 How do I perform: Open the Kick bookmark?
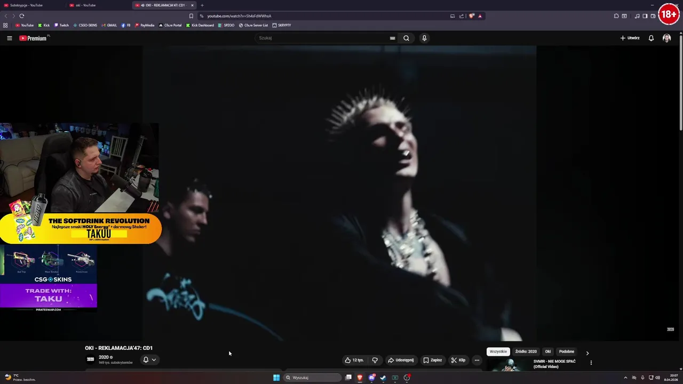[x=44, y=25]
